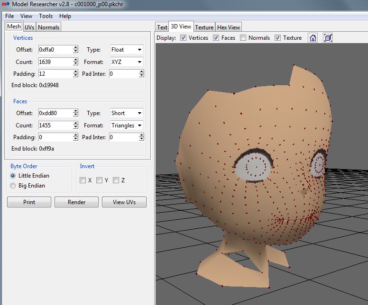The height and width of the screenshot is (305, 368).
Task: Check the Invert Y checkbox
Action: (99, 180)
